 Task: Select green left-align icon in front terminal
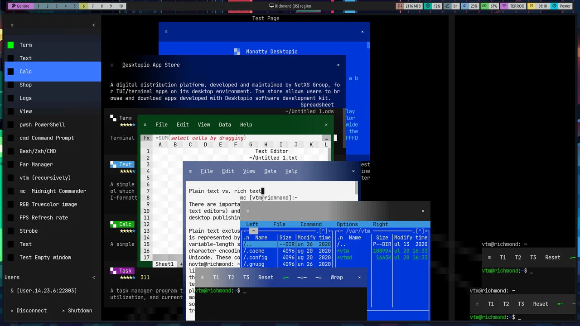pos(285,278)
